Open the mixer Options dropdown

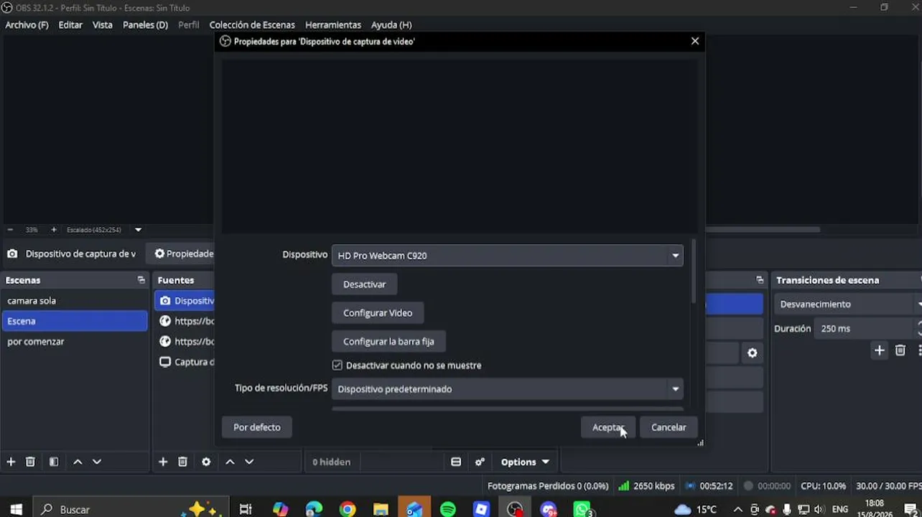coord(525,462)
